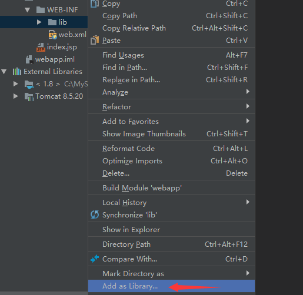Click the C:\MyS path text

point(76,84)
